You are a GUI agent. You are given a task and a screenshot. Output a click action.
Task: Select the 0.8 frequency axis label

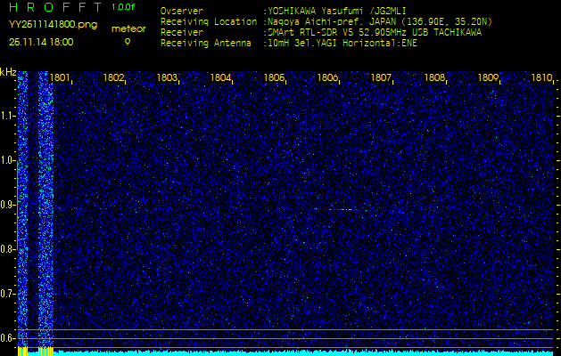(x=8, y=248)
